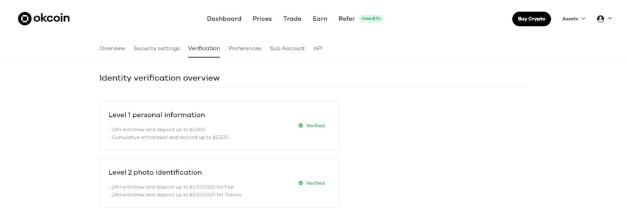Screen dimensions: 626x224
Task: Click the Free BTC badge
Action: click(x=371, y=19)
